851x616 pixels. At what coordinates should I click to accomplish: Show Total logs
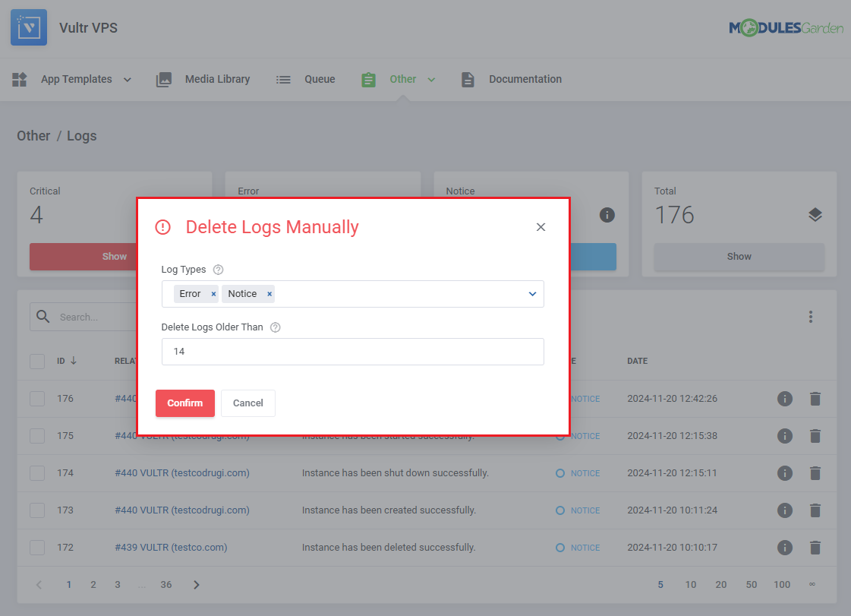pyautogui.click(x=739, y=257)
